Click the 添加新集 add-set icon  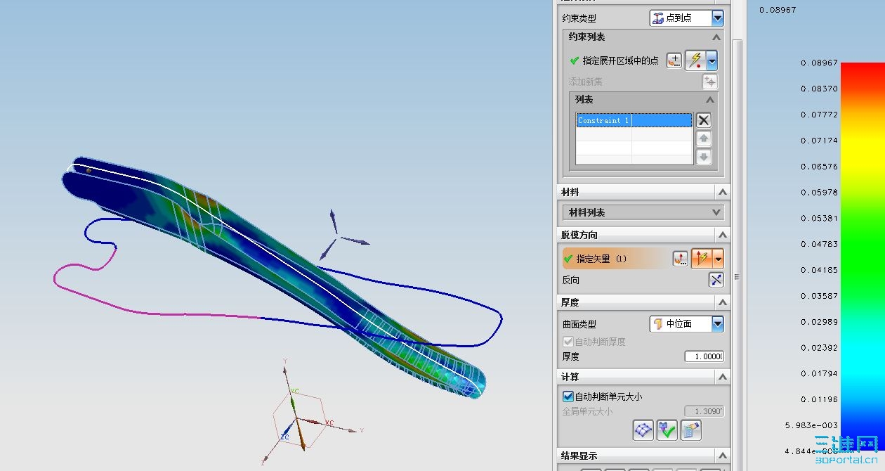tap(710, 82)
